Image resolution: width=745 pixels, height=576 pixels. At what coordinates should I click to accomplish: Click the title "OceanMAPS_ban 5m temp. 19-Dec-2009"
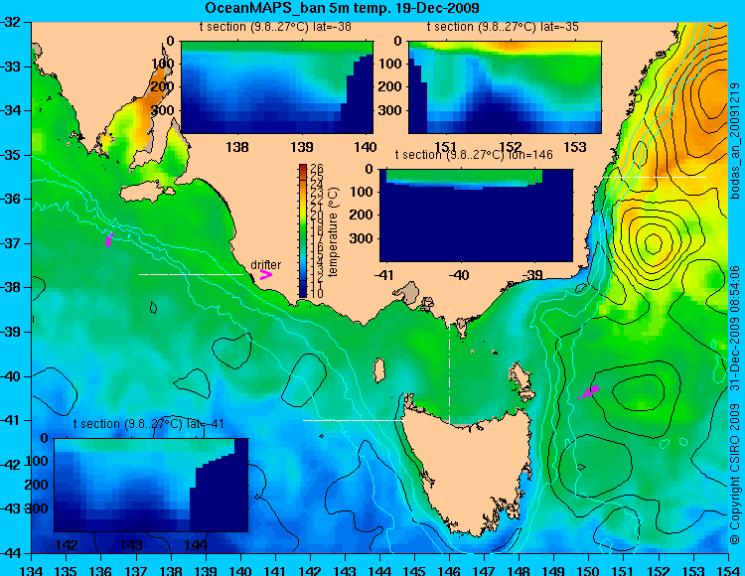[x=342, y=8]
